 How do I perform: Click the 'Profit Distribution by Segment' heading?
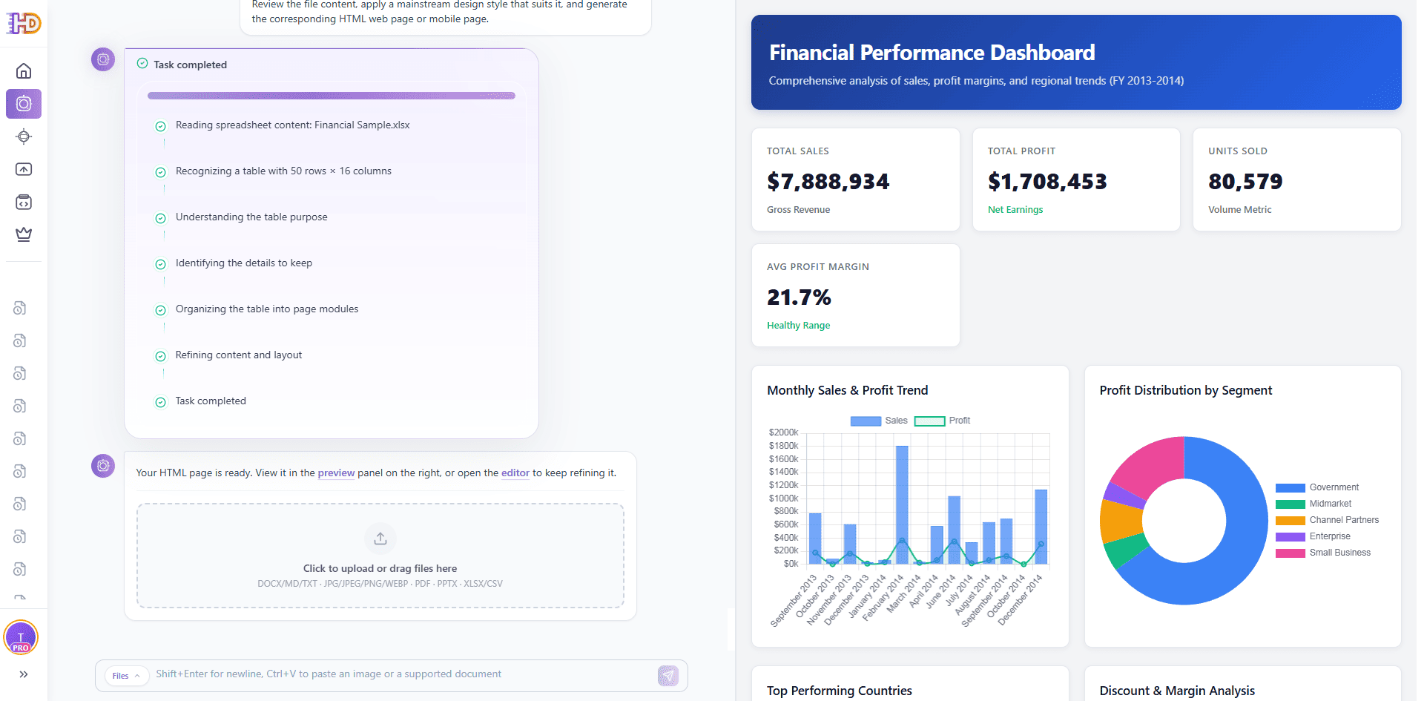[x=1186, y=390]
